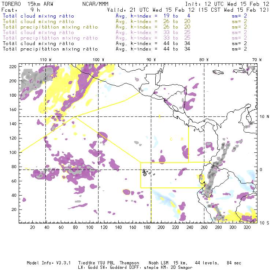Click the "120" tick on the left axis
Screen dimensions: 271x271
(13, 138)
